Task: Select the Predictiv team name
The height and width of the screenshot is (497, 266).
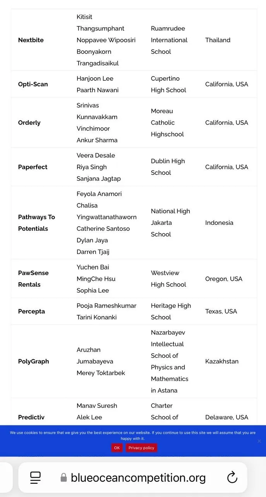Action: tap(31, 417)
